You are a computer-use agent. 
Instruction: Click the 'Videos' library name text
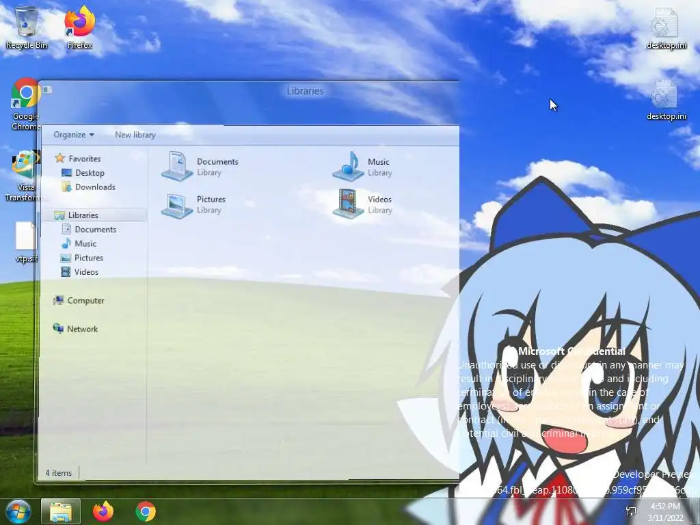click(x=379, y=200)
